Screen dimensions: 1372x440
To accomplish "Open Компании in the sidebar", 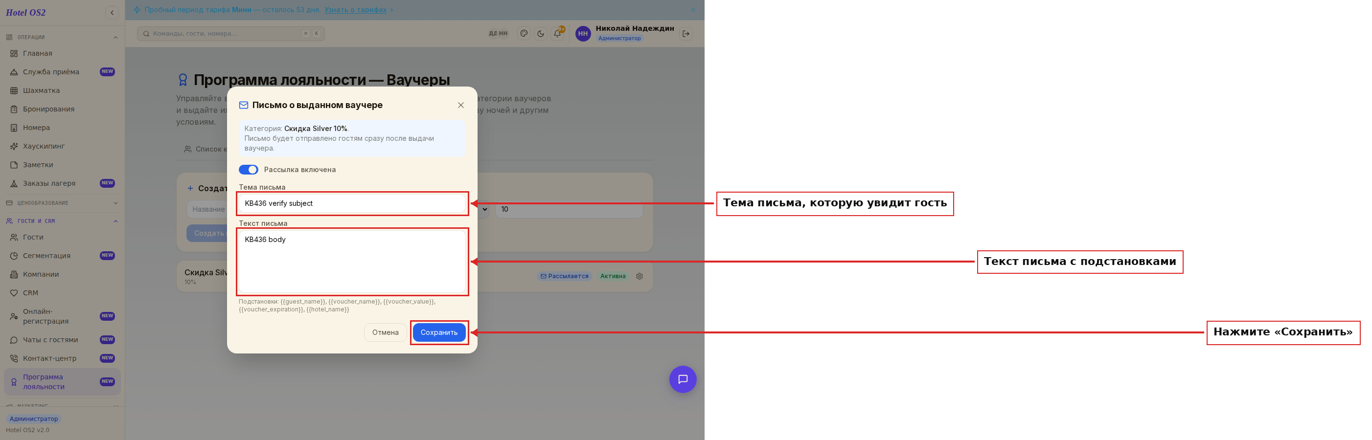I will click(x=62, y=275).
